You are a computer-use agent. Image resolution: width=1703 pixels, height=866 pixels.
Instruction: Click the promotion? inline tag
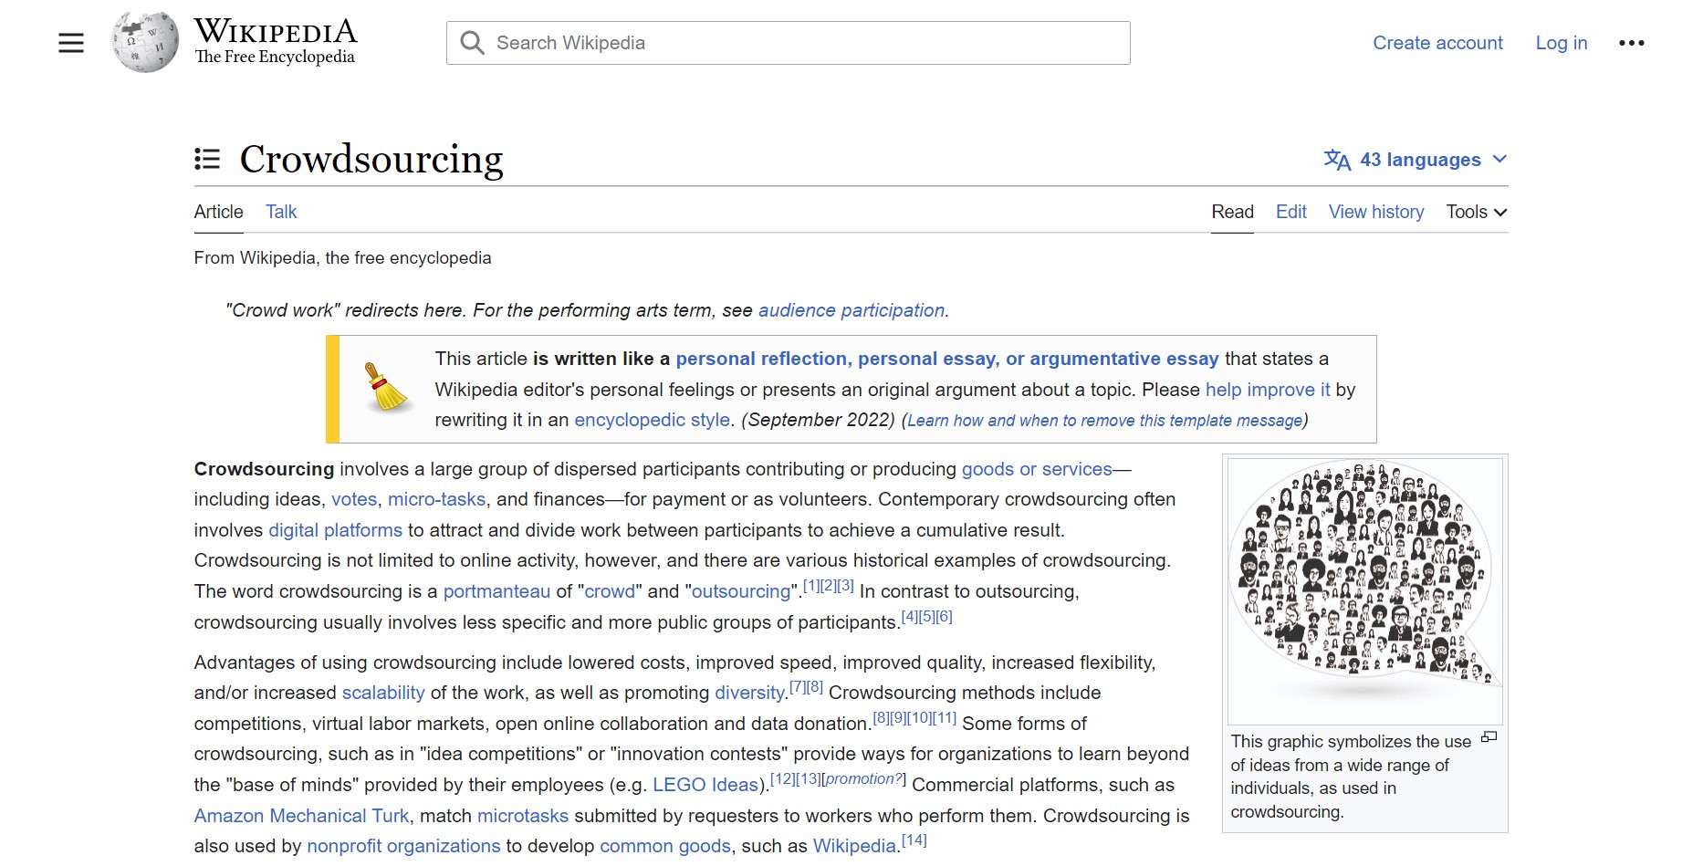tap(863, 779)
